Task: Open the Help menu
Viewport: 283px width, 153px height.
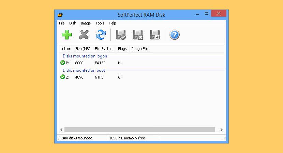Action: pos(112,23)
